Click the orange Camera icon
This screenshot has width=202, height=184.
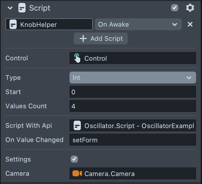coord(77,174)
